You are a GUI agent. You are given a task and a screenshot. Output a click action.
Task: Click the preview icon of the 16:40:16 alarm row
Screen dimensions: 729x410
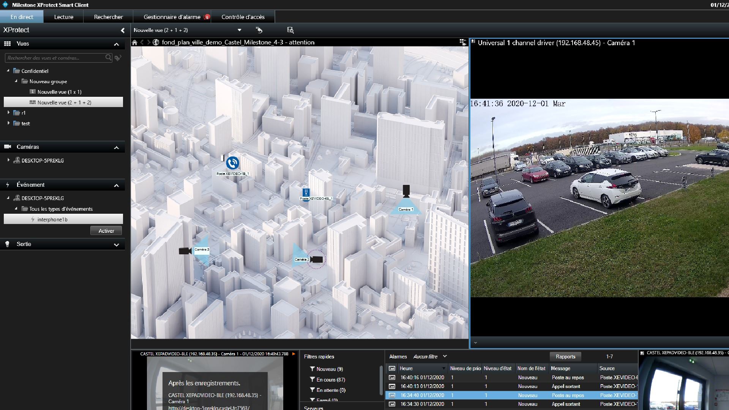pyautogui.click(x=392, y=378)
